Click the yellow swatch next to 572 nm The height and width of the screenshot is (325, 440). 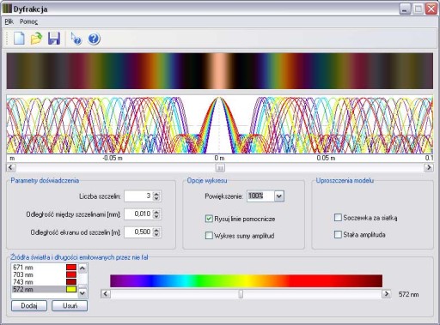click(x=71, y=289)
